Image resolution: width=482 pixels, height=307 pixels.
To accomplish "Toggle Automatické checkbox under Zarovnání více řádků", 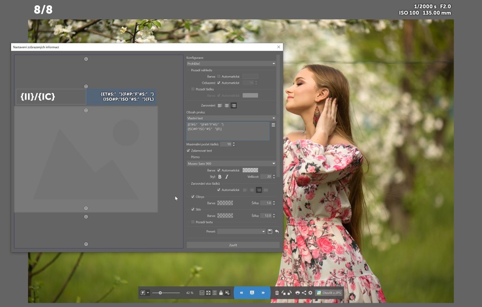I will coord(219,190).
